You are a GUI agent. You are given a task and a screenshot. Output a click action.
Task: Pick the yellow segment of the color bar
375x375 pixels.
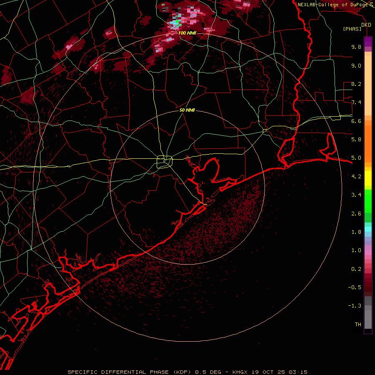click(x=368, y=178)
